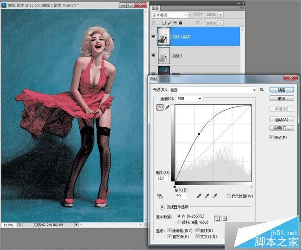
Task: Lock image pixels brush icon
Action: pyautogui.click(x=169, y=23)
